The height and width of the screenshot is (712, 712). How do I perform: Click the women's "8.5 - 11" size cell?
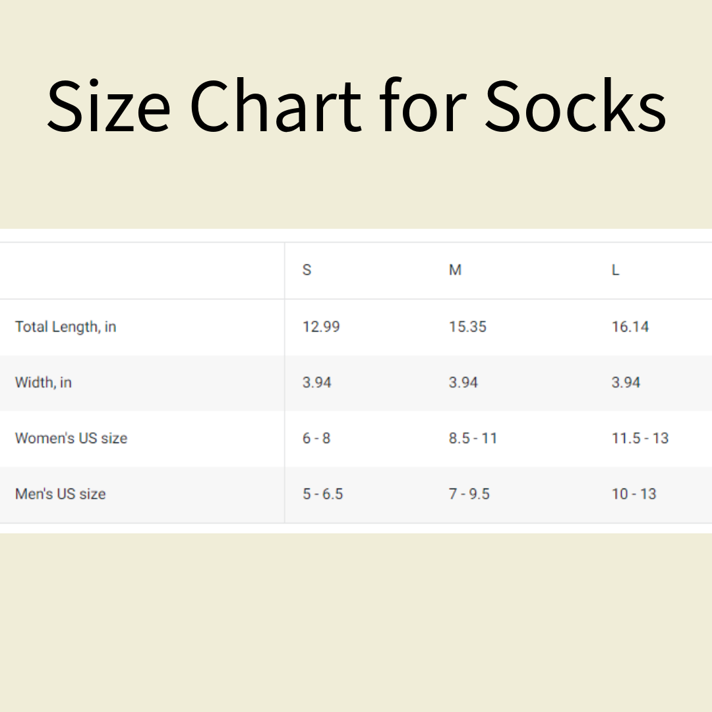click(473, 438)
